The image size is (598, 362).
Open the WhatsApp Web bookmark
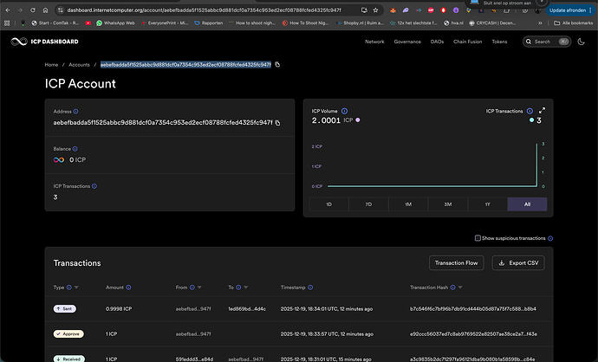point(115,23)
